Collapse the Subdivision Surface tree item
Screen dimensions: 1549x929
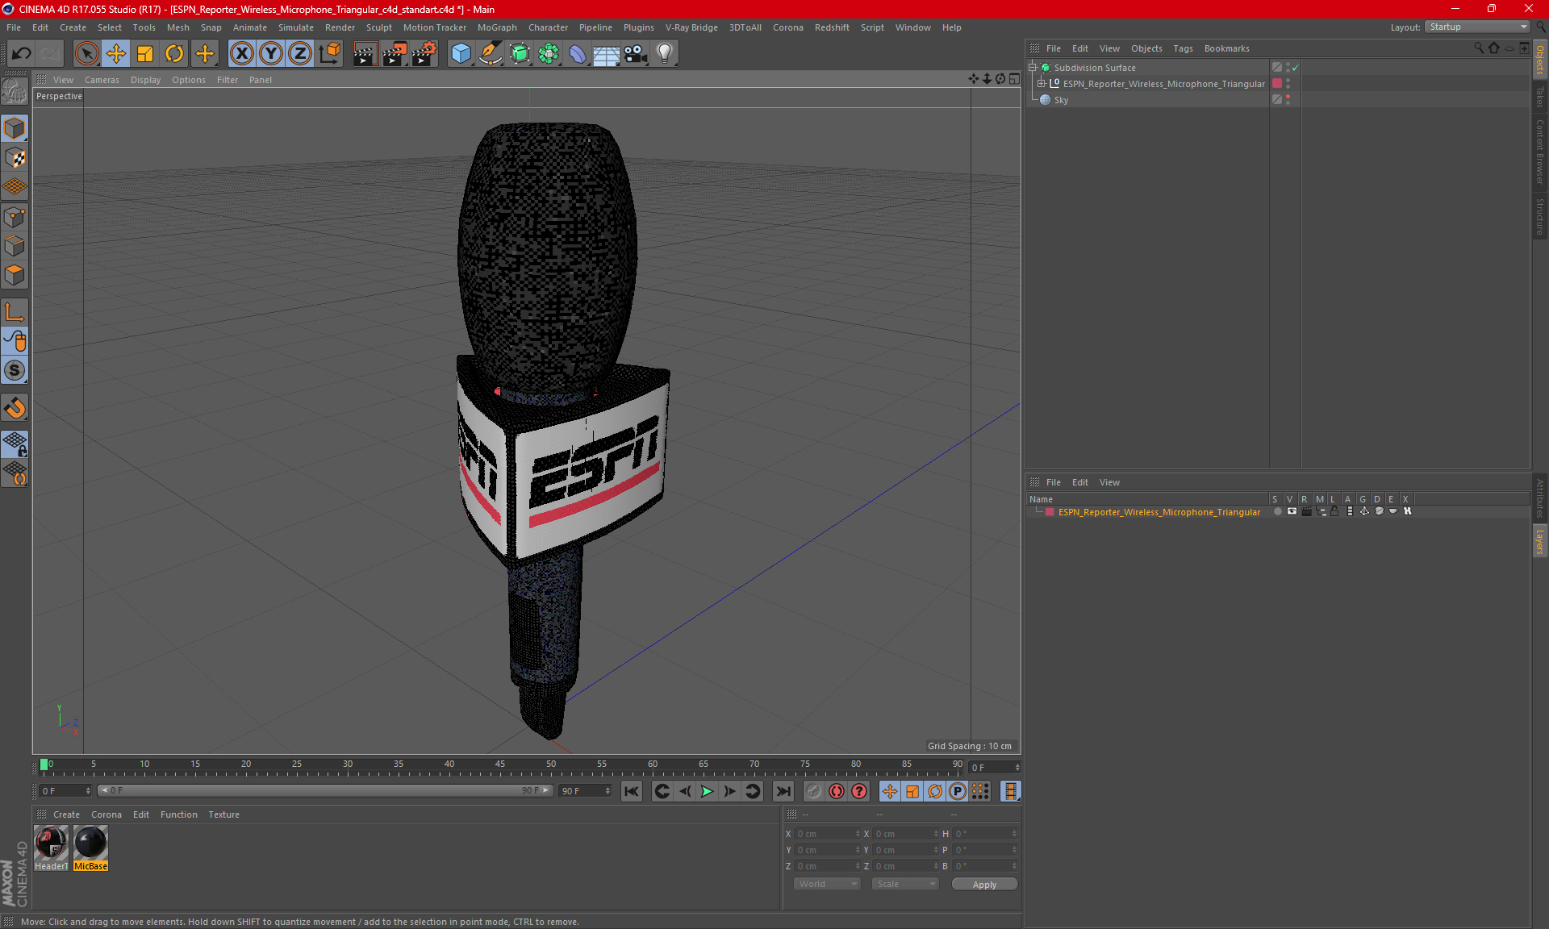[1032, 68]
